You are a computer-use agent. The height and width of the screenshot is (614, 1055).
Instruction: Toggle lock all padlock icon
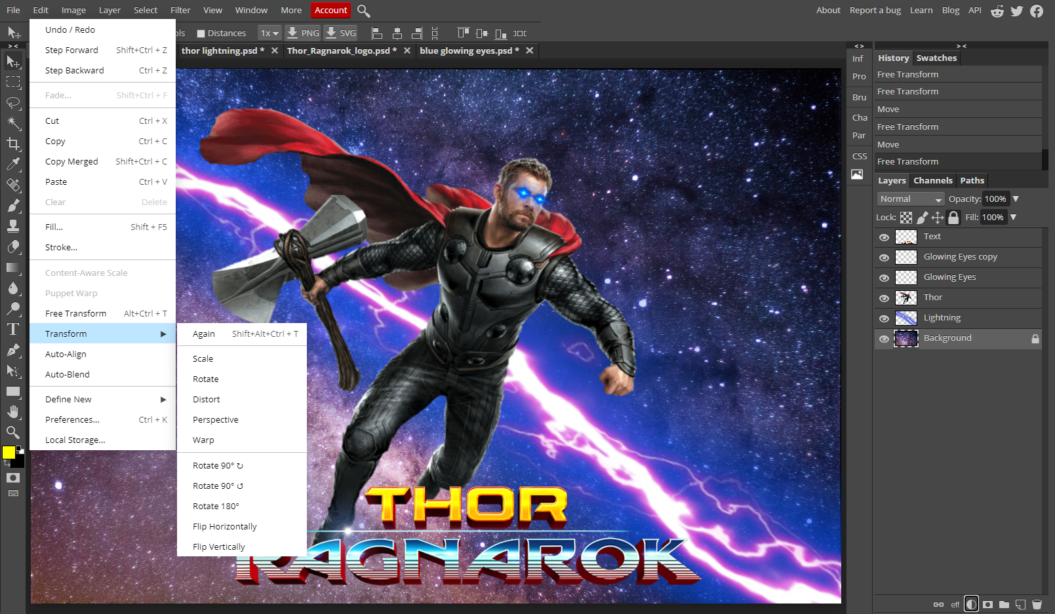pyautogui.click(x=953, y=218)
